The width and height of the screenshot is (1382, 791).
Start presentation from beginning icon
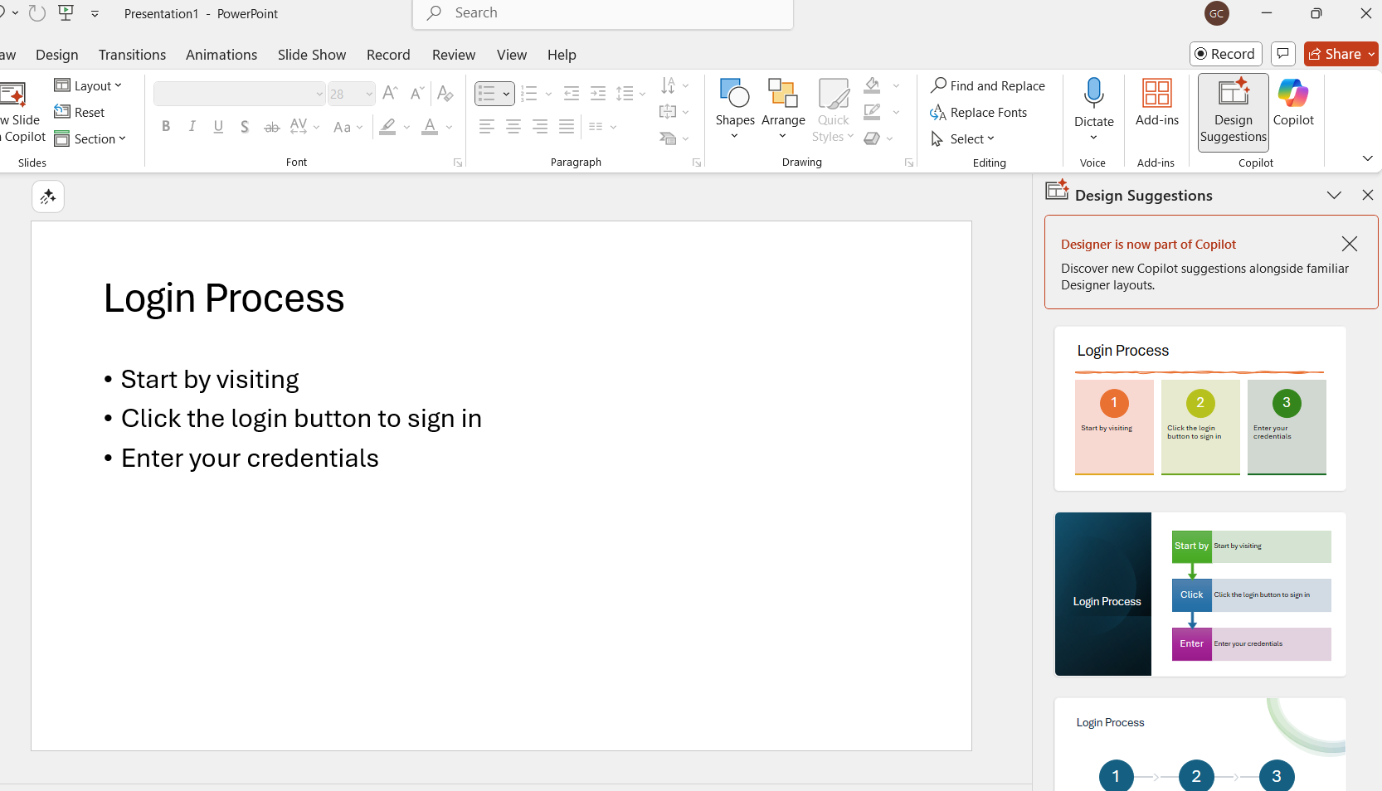click(66, 13)
